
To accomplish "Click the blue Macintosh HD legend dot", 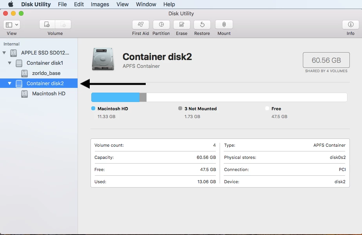I will pos(93,108).
